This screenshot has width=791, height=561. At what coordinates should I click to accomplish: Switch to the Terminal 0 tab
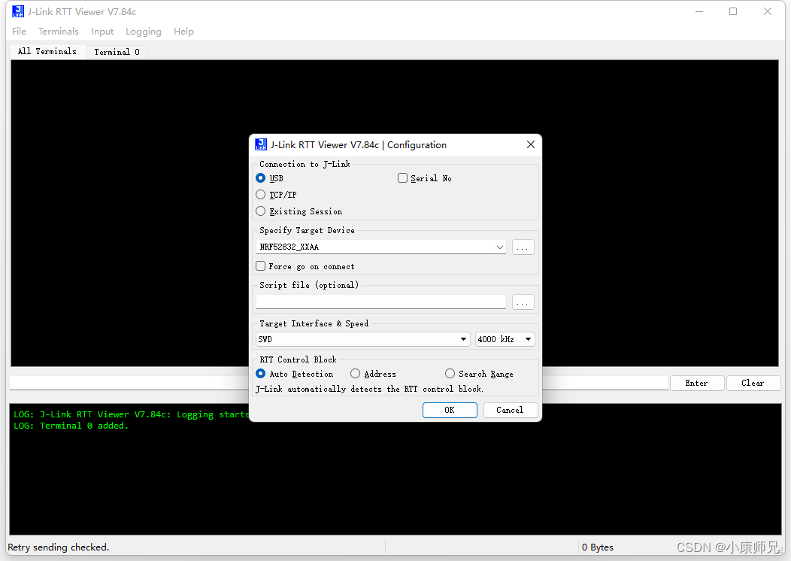click(x=117, y=52)
